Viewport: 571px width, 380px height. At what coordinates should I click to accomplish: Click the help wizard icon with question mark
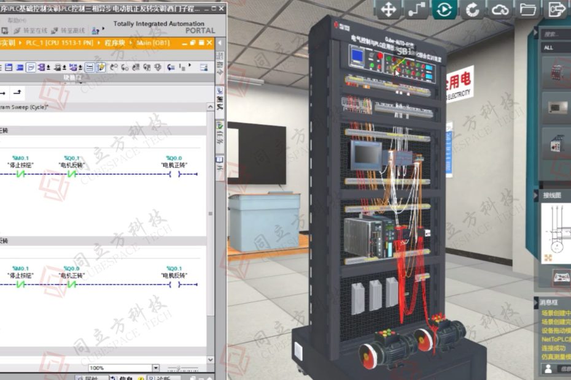pyautogui.click(x=95, y=31)
